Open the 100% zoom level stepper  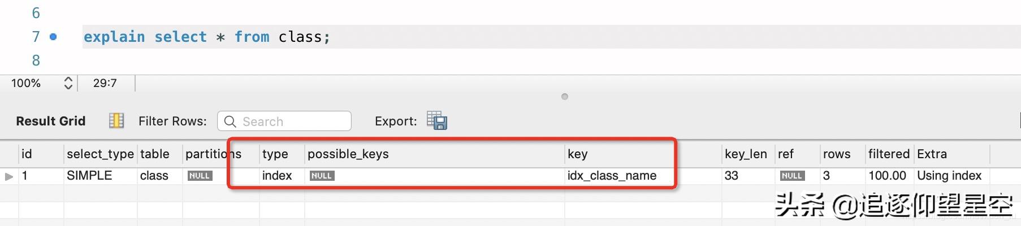pos(68,83)
